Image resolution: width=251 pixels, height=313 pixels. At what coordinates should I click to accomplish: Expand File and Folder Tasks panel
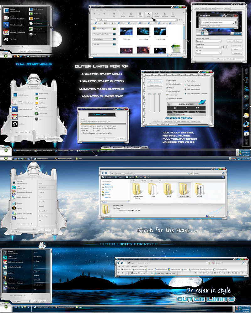coord(114,34)
